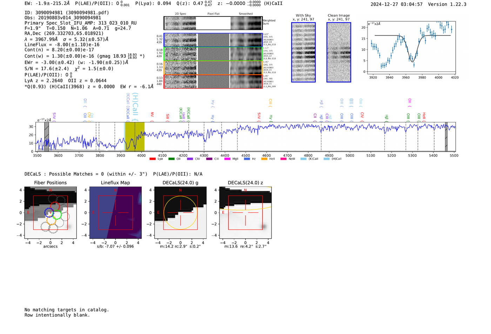Click the P(Lyα): 0.094 header value
Screen dimensions: 491x334
pos(153,4)
